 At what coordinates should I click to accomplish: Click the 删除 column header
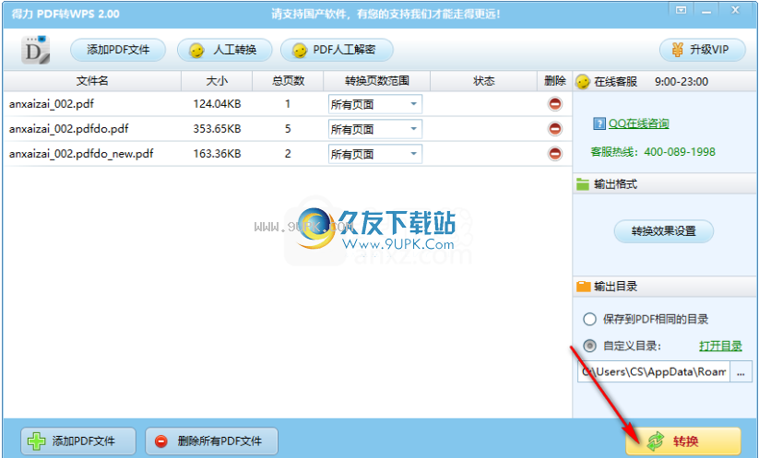[x=555, y=81]
